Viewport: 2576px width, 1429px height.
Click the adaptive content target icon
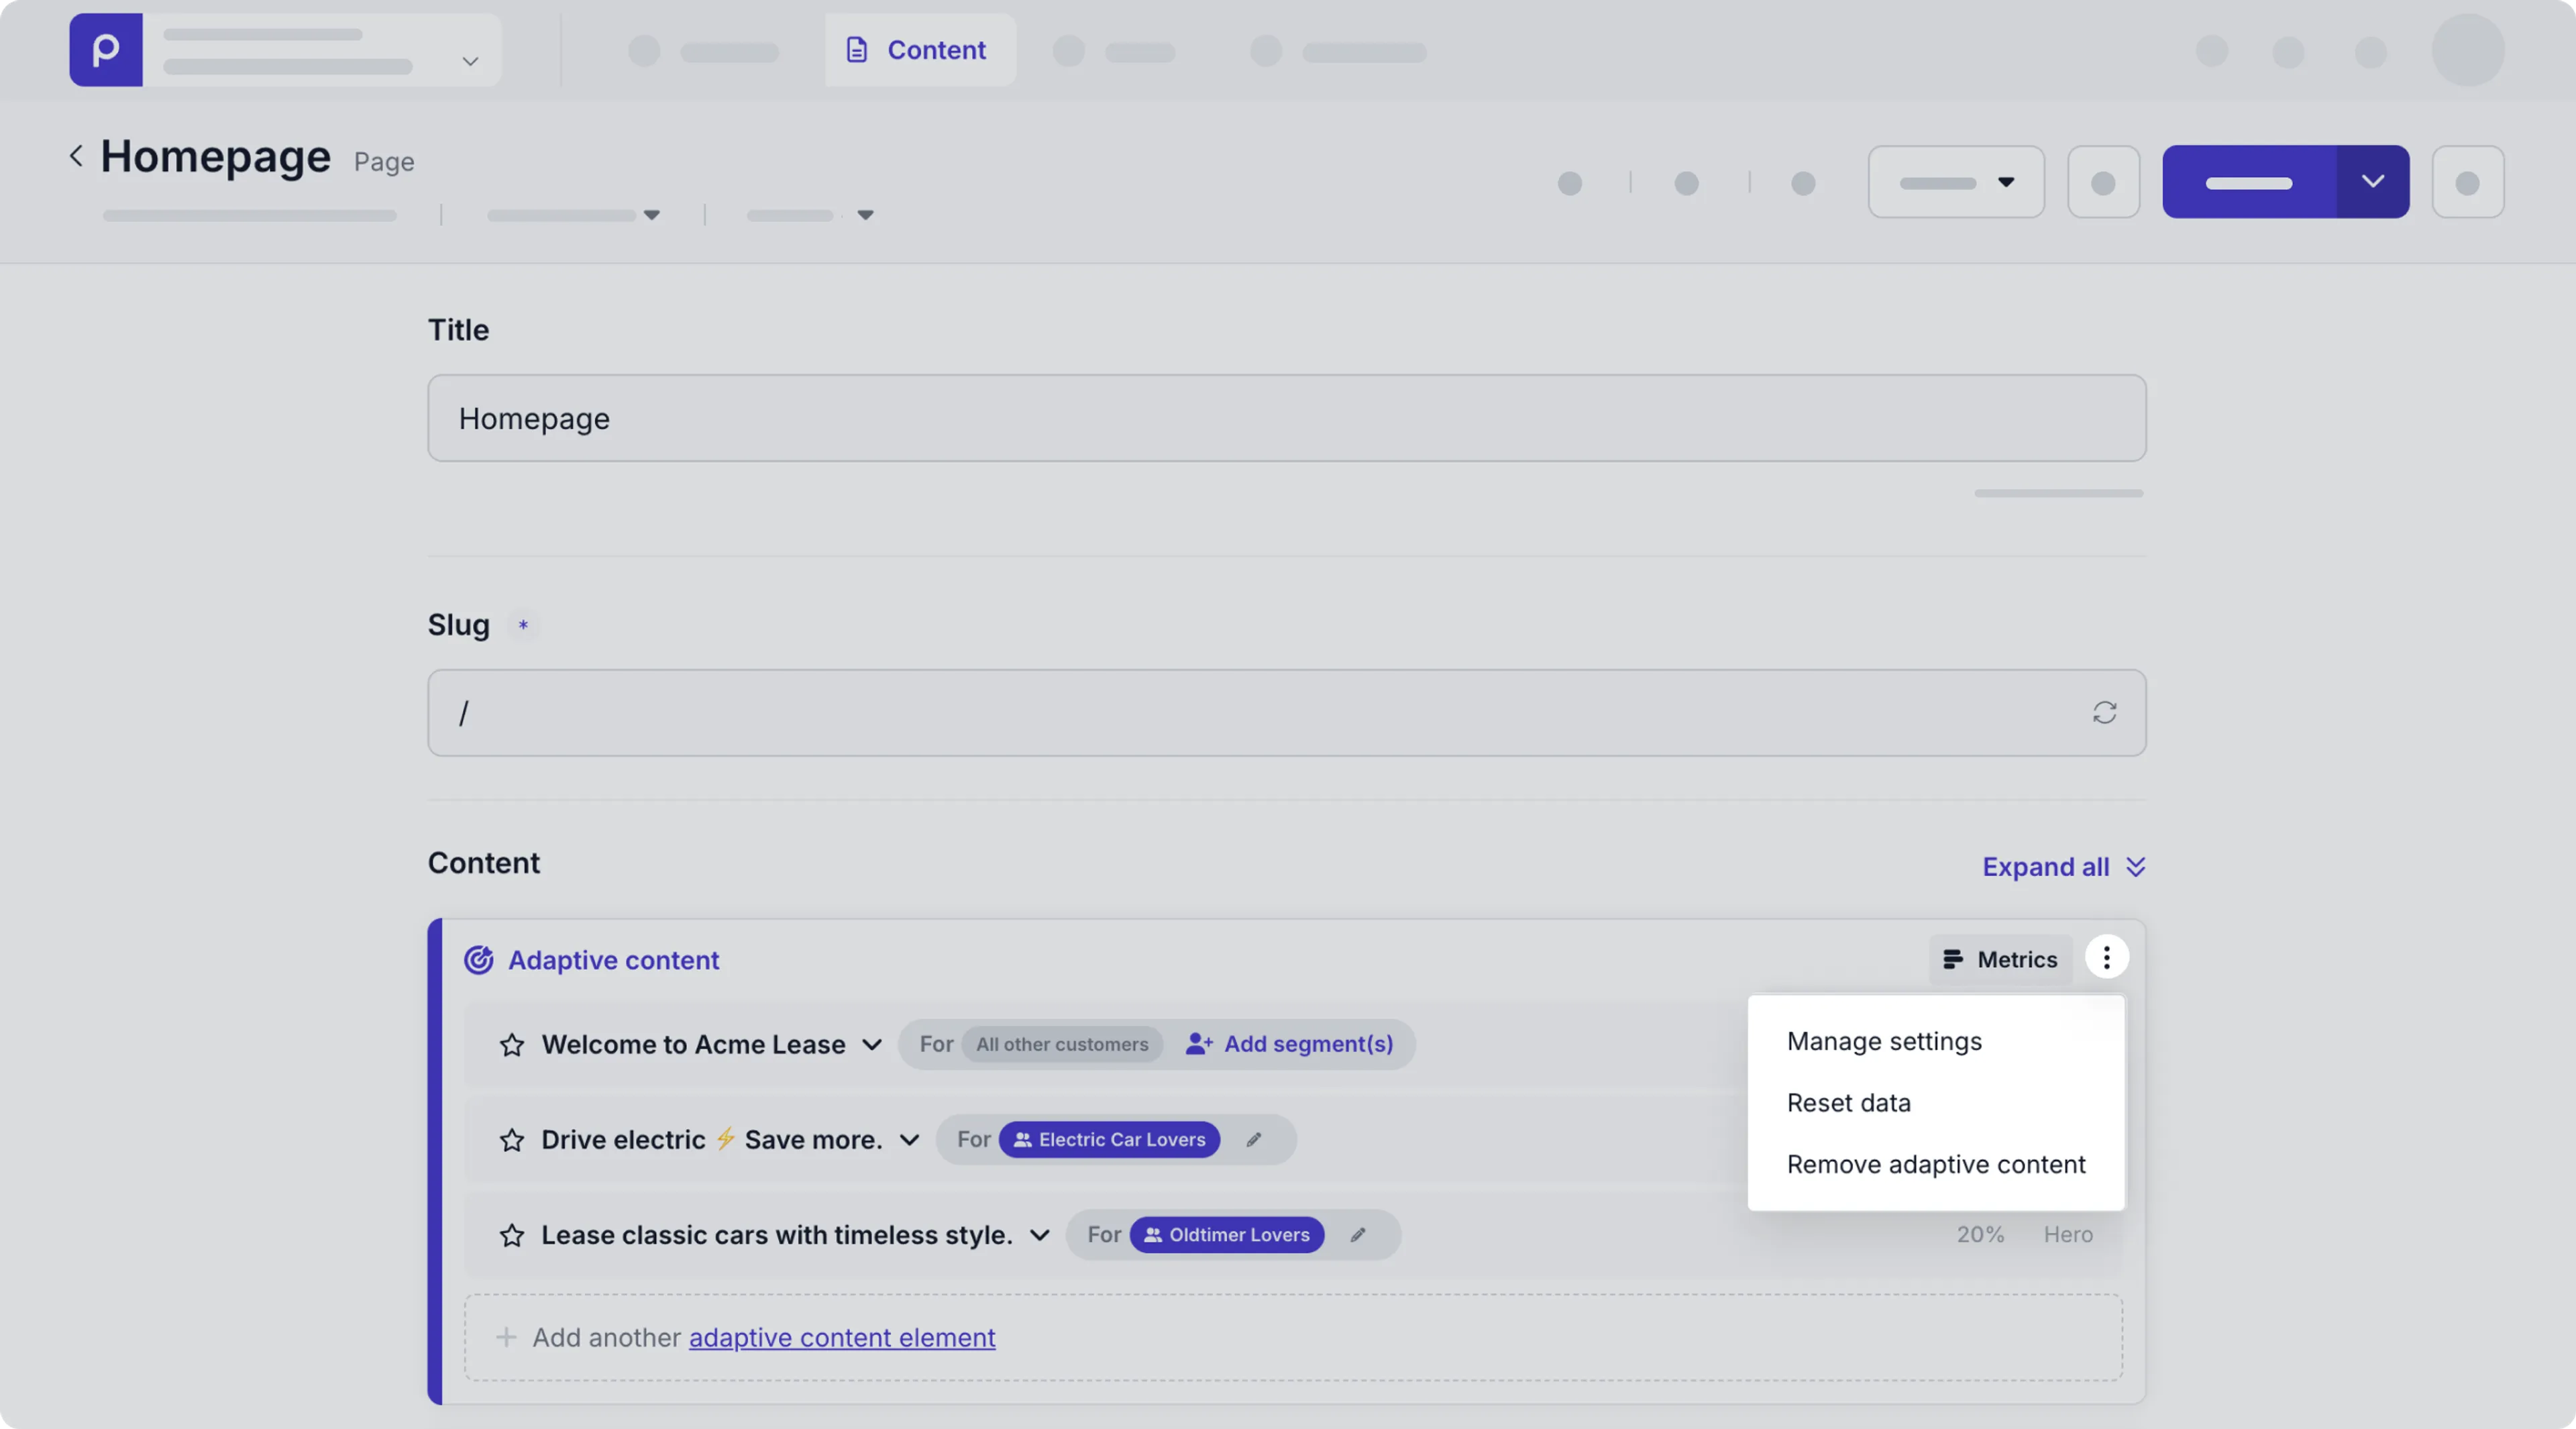(478, 960)
